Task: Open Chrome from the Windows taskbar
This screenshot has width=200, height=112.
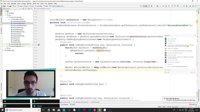Action: 49,110
